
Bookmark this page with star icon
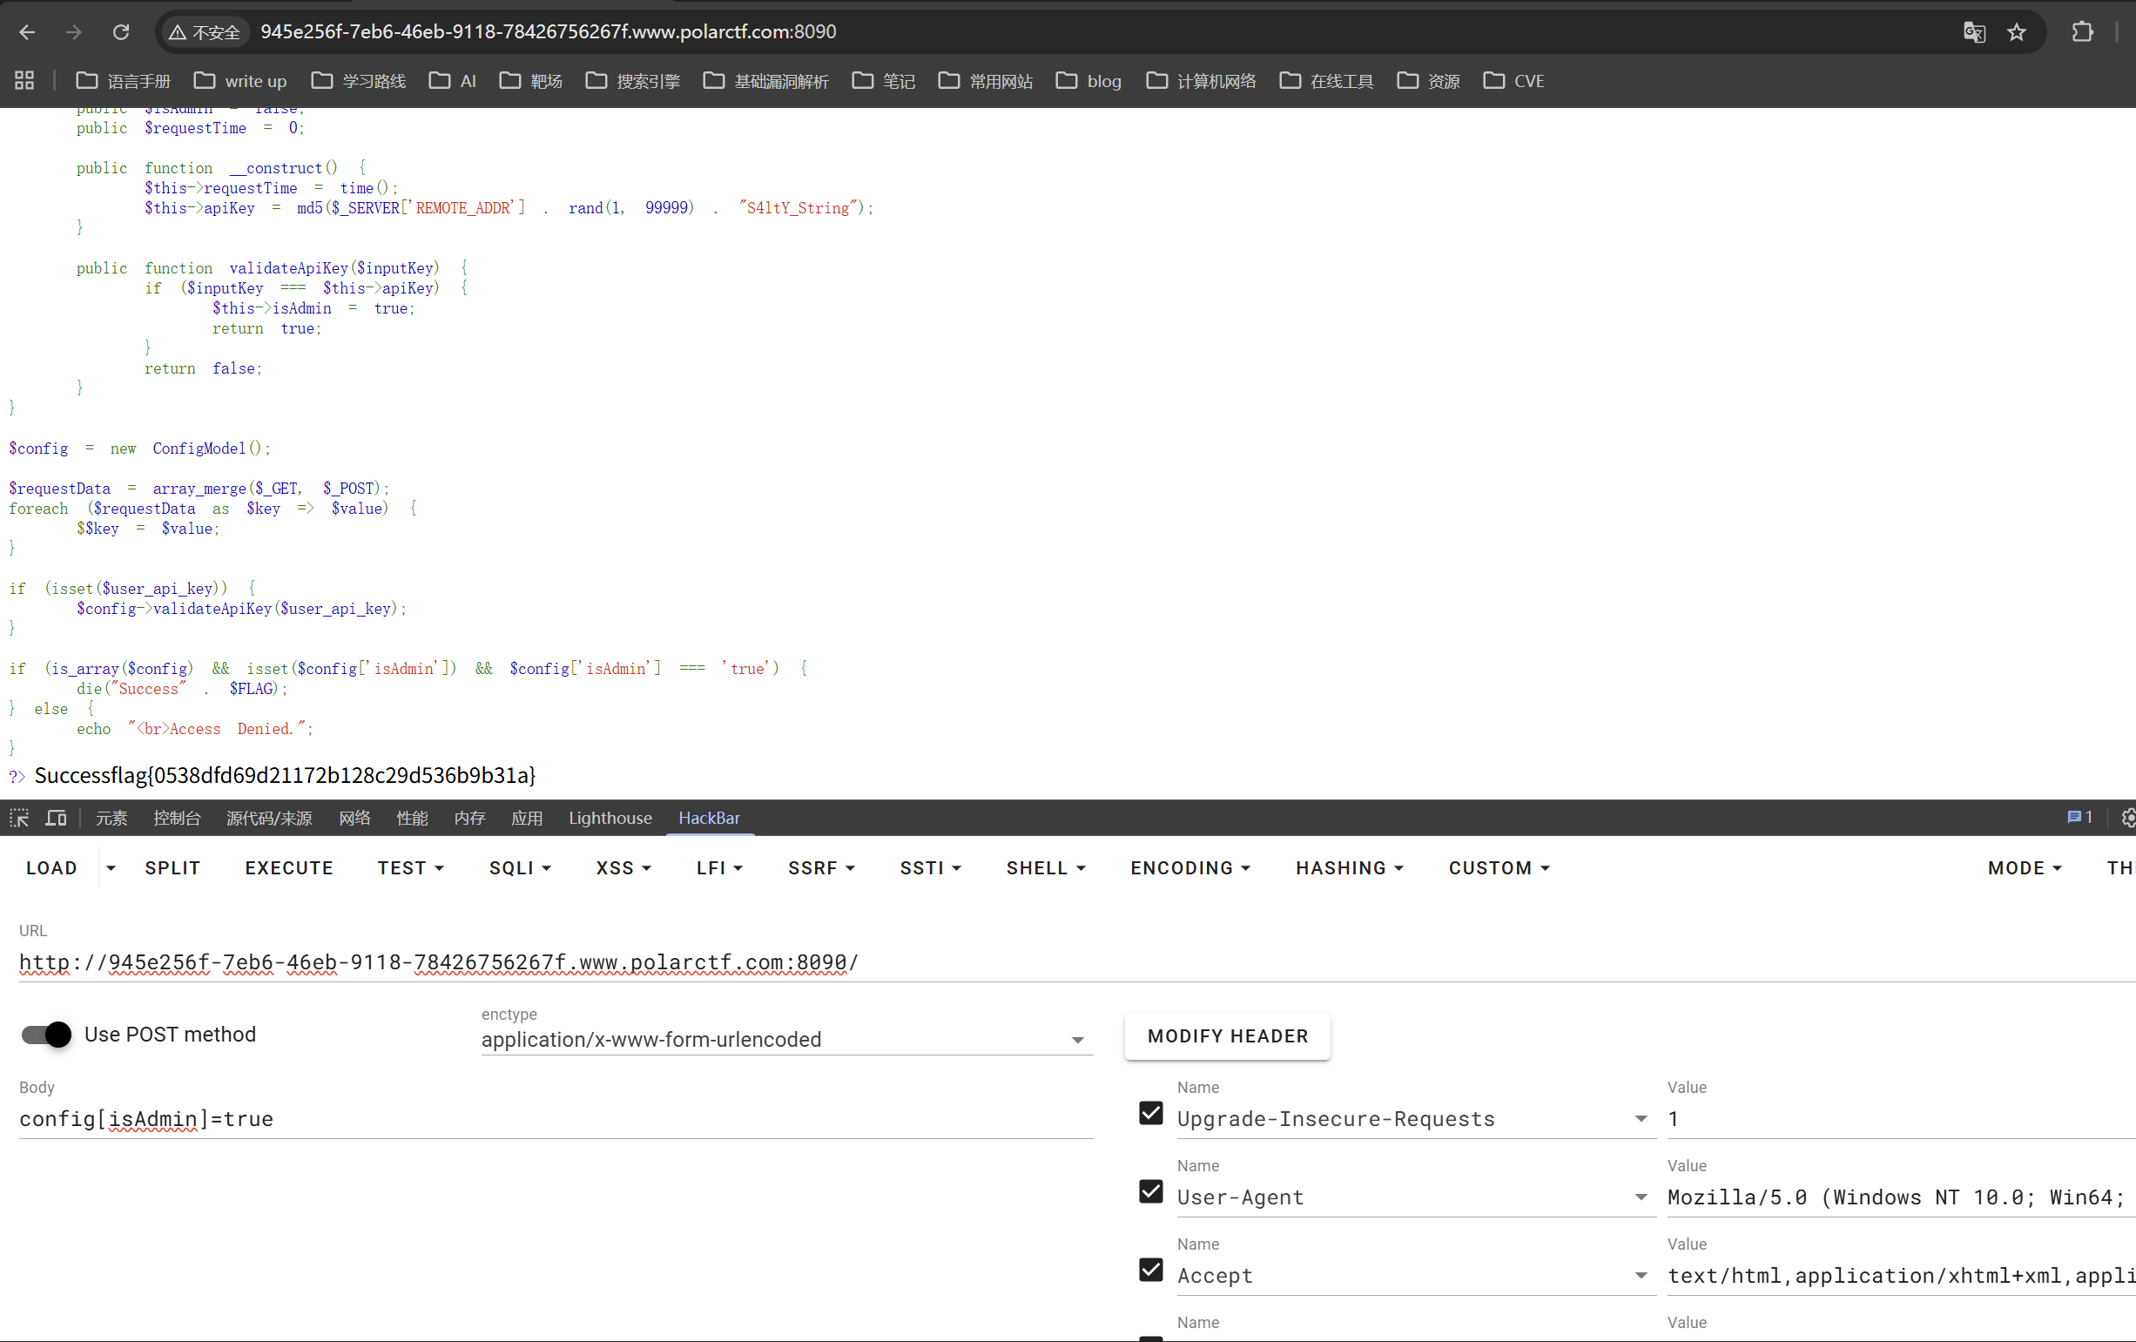[2016, 32]
